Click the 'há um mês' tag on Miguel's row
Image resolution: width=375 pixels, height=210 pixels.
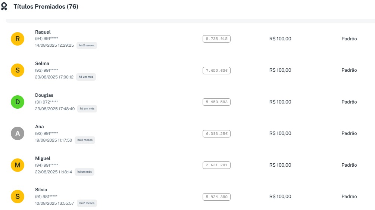tap(84, 172)
